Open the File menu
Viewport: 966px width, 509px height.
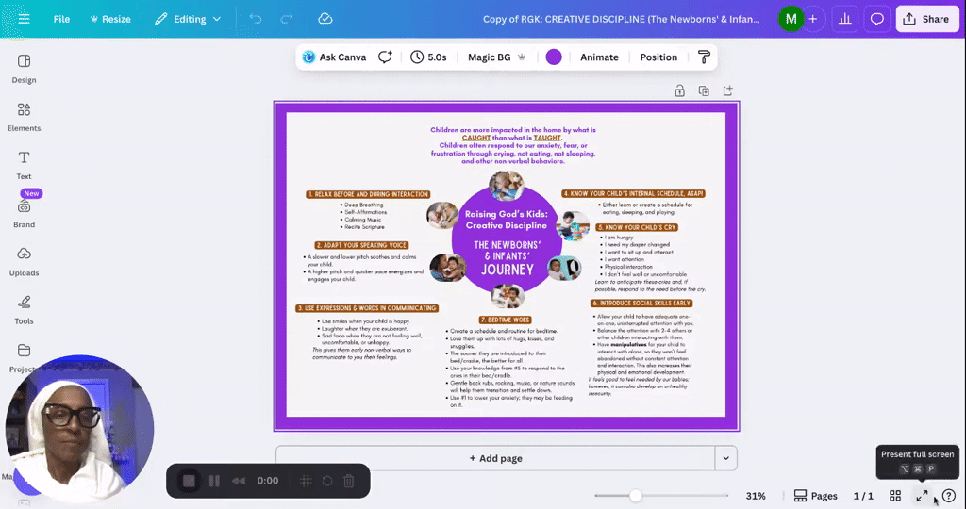click(61, 19)
